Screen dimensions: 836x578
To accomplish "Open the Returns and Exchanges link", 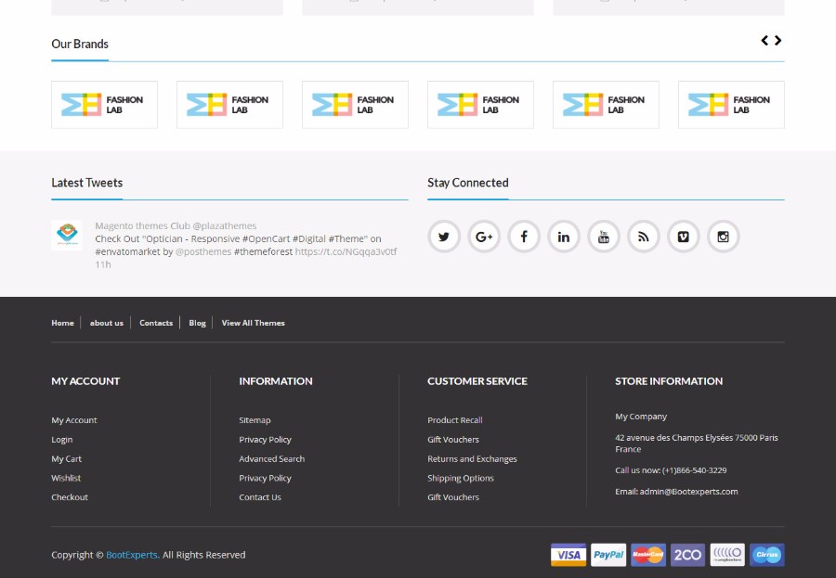I will tap(472, 459).
